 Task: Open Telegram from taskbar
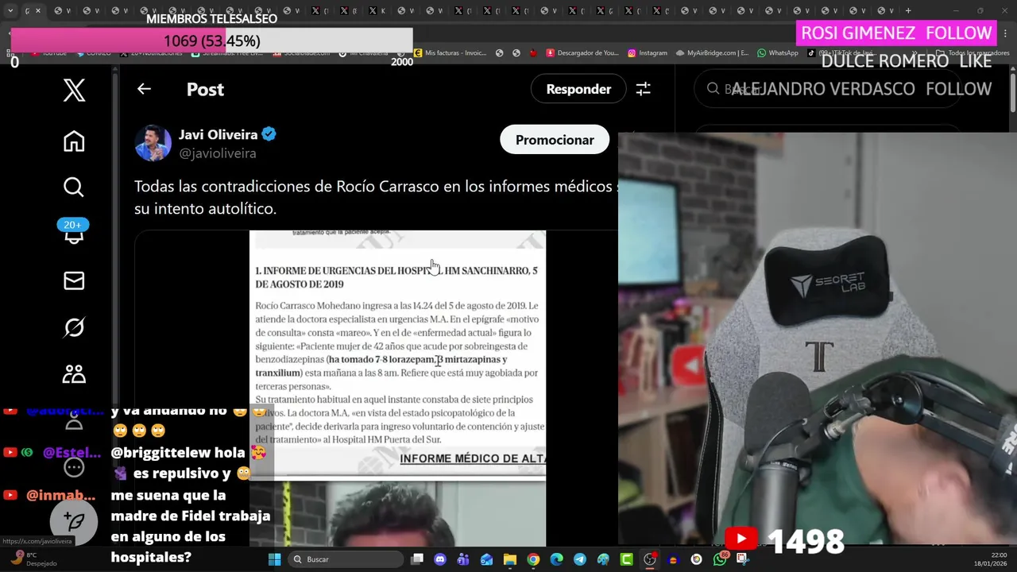pos(580,559)
